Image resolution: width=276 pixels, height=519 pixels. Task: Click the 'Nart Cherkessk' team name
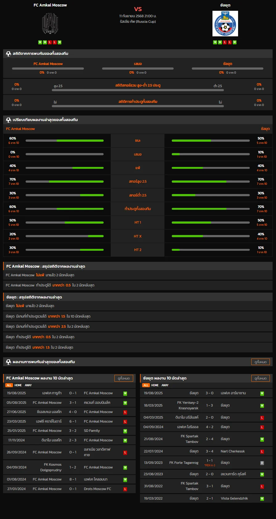[x=233, y=452]
